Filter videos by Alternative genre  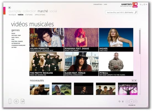[16, 43]
